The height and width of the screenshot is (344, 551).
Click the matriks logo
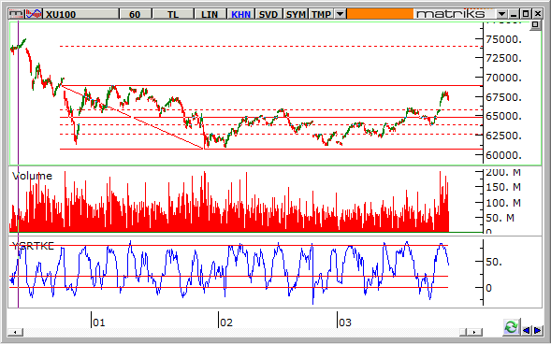[x=450, y=14]
